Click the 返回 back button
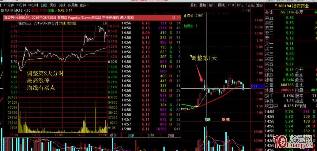 [x=259, y=5]
